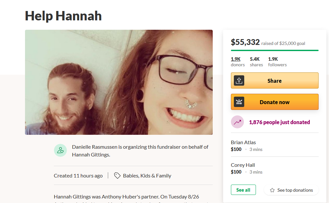Screen dimensions: 329x203
Task: Click the trending arrow icon
Action: pyautogui.click(x=237, y=122)
